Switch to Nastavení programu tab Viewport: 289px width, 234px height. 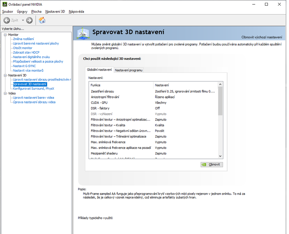coord(128,70)
